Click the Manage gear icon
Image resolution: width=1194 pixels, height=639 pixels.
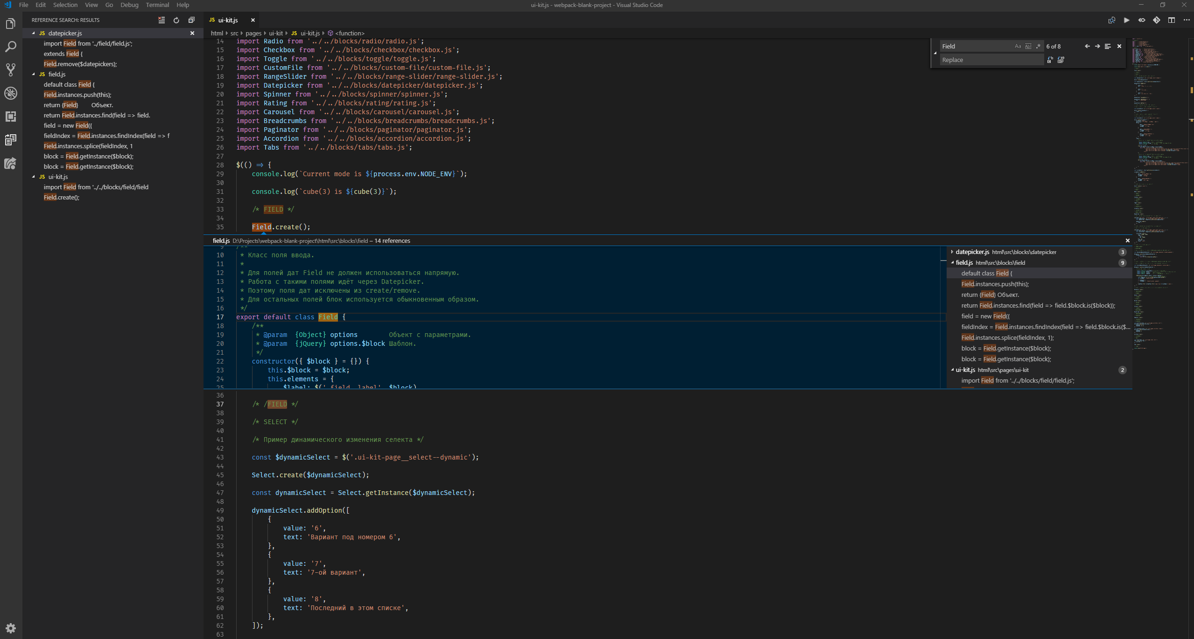point(11,628)
